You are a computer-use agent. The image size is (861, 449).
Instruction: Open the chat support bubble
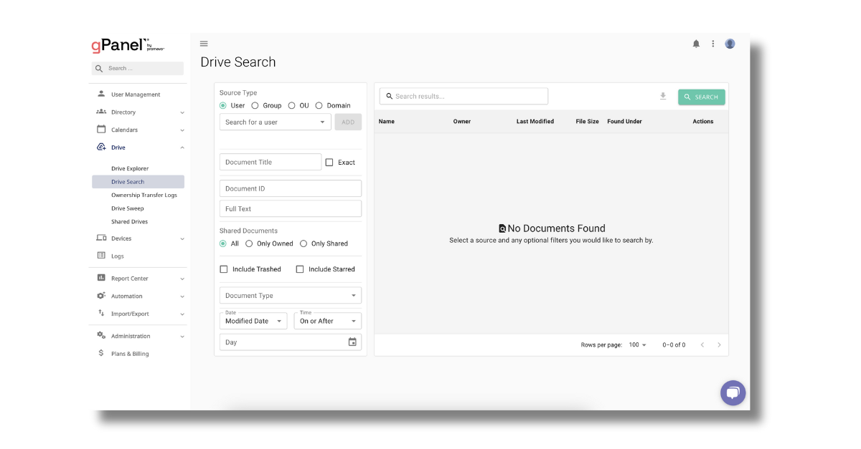pyautogui.click(x=733, y=392)
